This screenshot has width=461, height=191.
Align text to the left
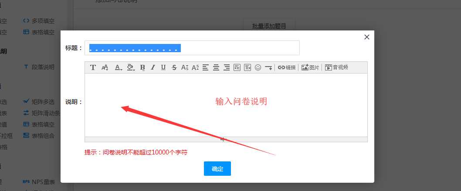[206, 67]
